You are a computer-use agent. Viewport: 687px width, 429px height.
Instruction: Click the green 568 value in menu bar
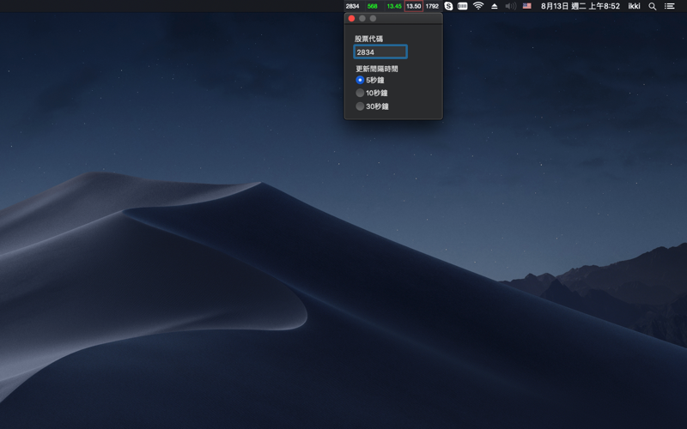(x=372, y=6)
